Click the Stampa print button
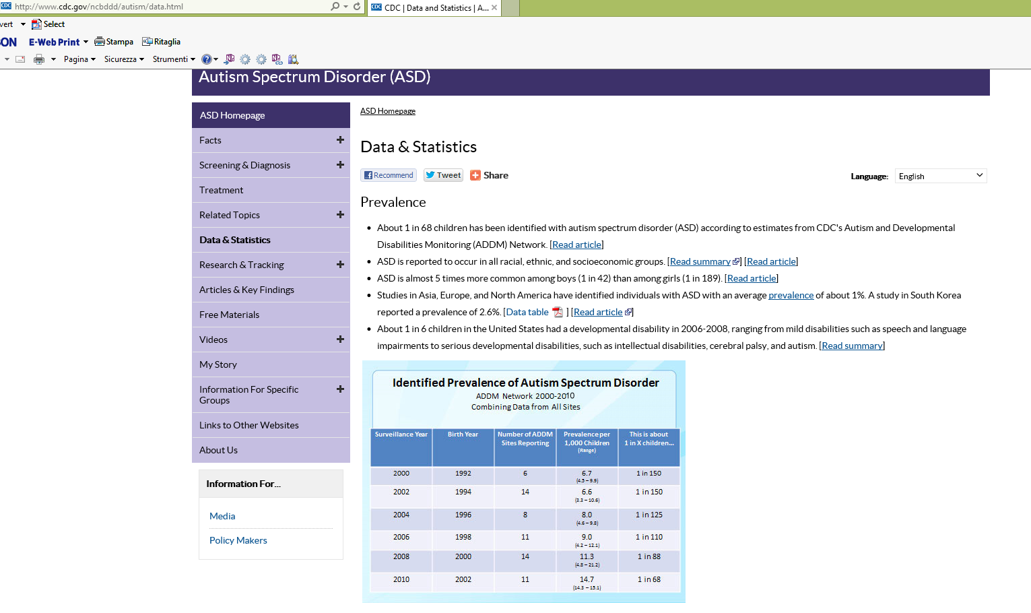Image resolution: width=1031 pixels, height=613 pixels. [114, 42]
